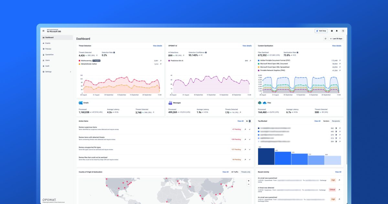Select Review unsupported file types row
This screenshot has height=204, width=388.
coord(165,150)
